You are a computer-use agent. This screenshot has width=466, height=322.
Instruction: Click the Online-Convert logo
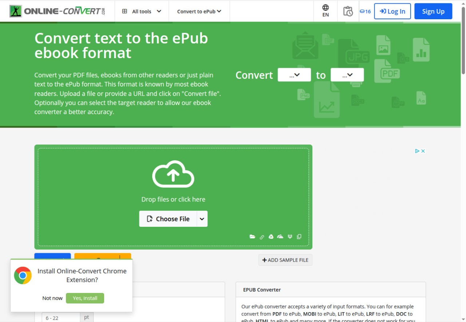[57, 11]
